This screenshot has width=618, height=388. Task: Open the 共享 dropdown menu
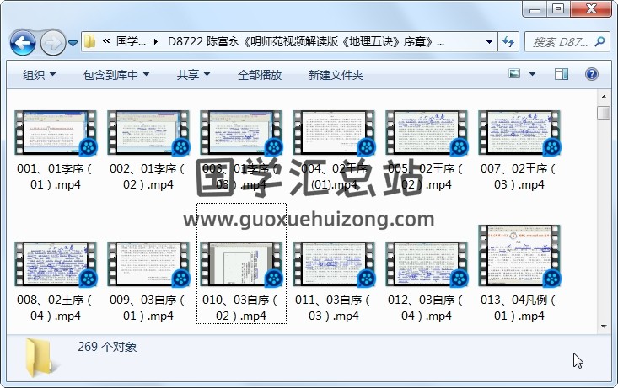coord(193,75)
